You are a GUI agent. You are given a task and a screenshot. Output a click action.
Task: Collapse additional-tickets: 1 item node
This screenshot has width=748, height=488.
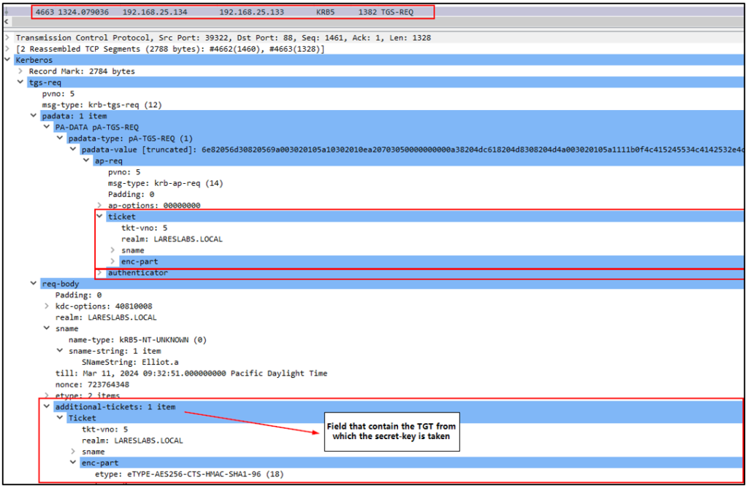click(x=47, y=406)
